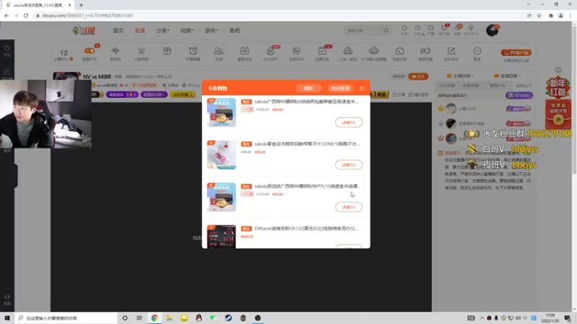Click 商品管理 in the shopping popup
This screenshot has width=577, height=324.
pos(340,88)
